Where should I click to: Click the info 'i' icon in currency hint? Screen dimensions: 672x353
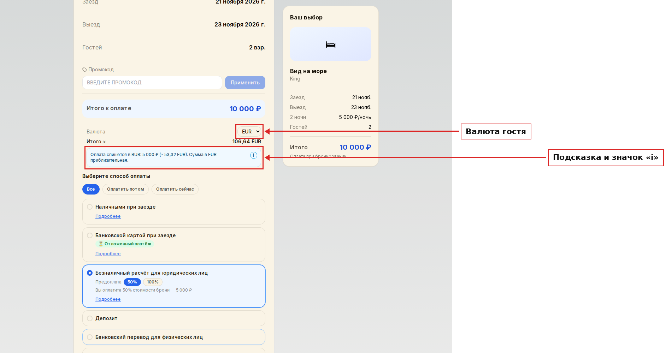point(253,155)
